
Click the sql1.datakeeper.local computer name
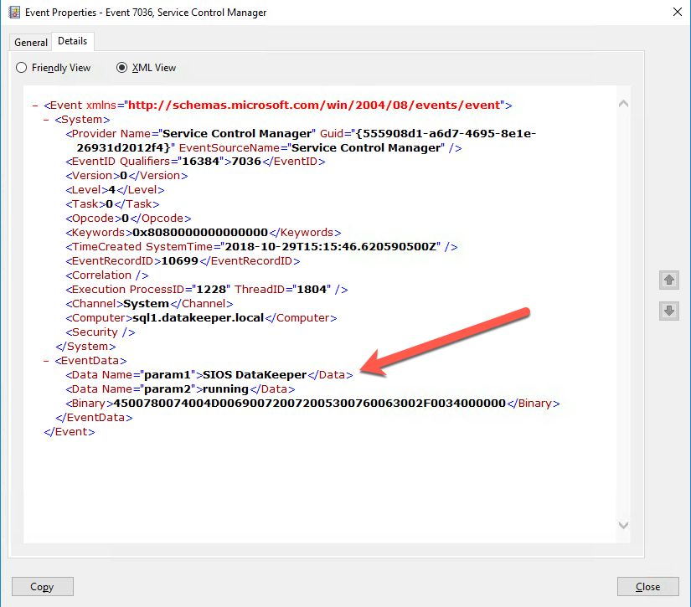(199, 318)
